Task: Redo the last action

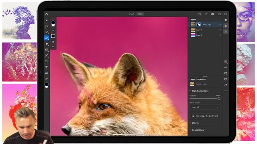Action: pos(206,14)
